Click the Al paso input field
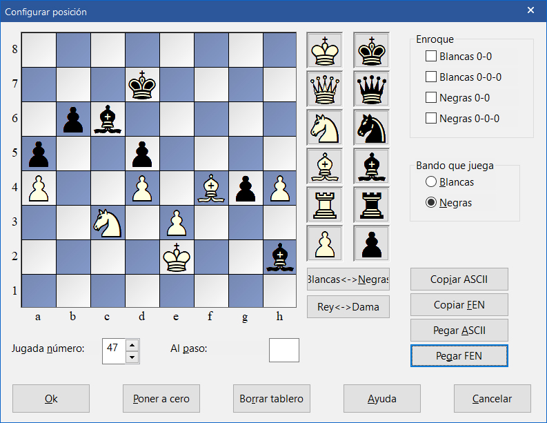 [x=284, y=350]
